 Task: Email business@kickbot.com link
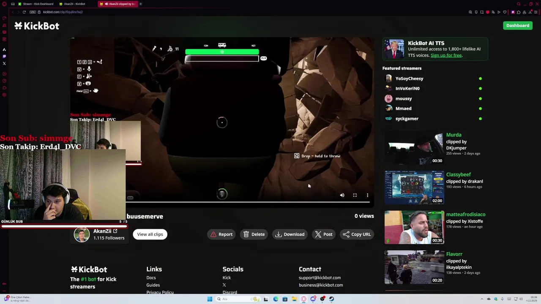321,285
